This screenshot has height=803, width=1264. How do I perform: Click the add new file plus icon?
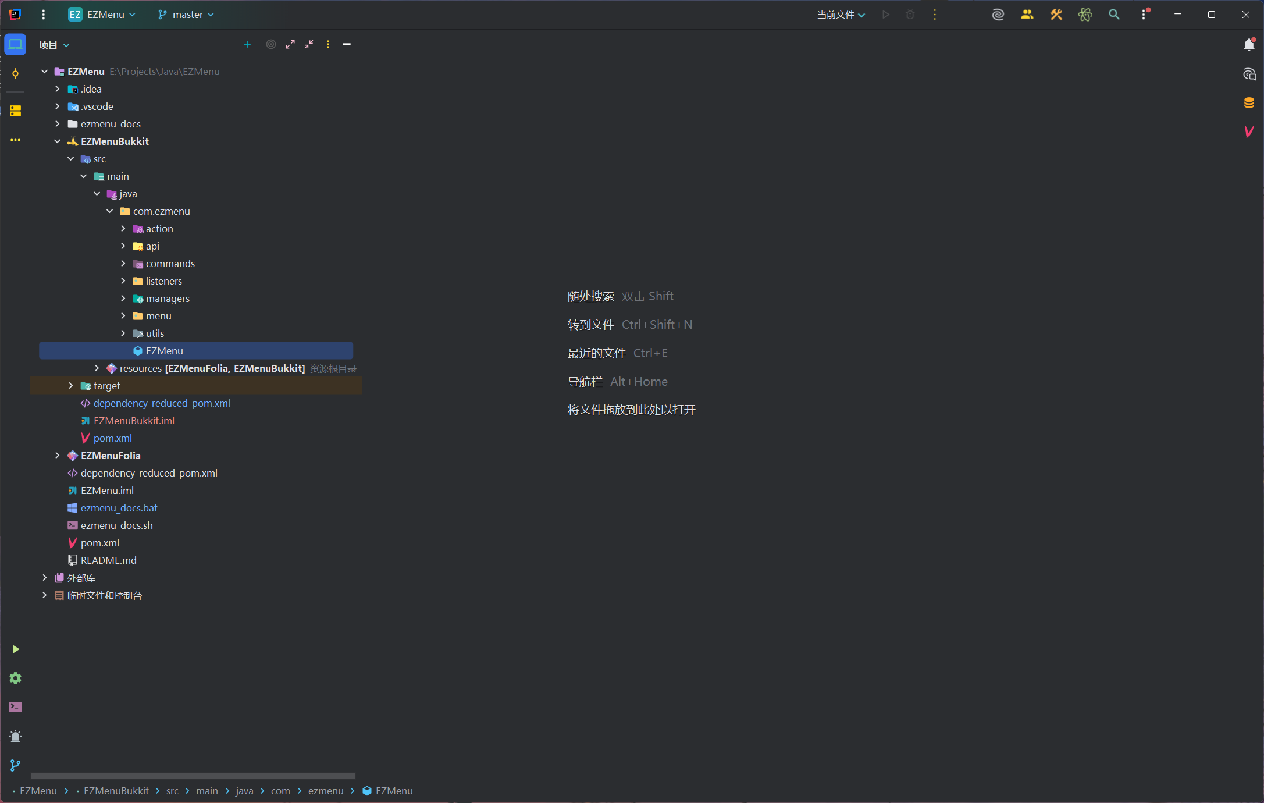[x=247, y=44]
